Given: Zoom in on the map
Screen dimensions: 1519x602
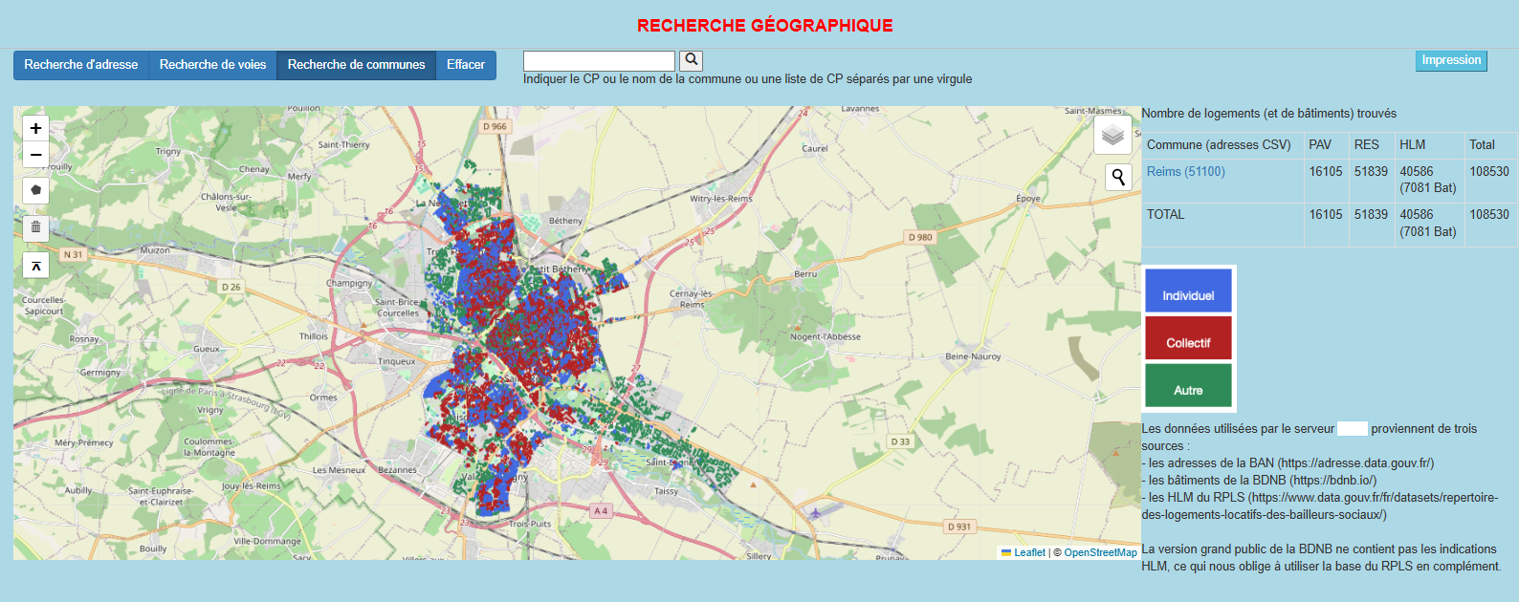Looking at the screenshot, I should click(35, 128).
